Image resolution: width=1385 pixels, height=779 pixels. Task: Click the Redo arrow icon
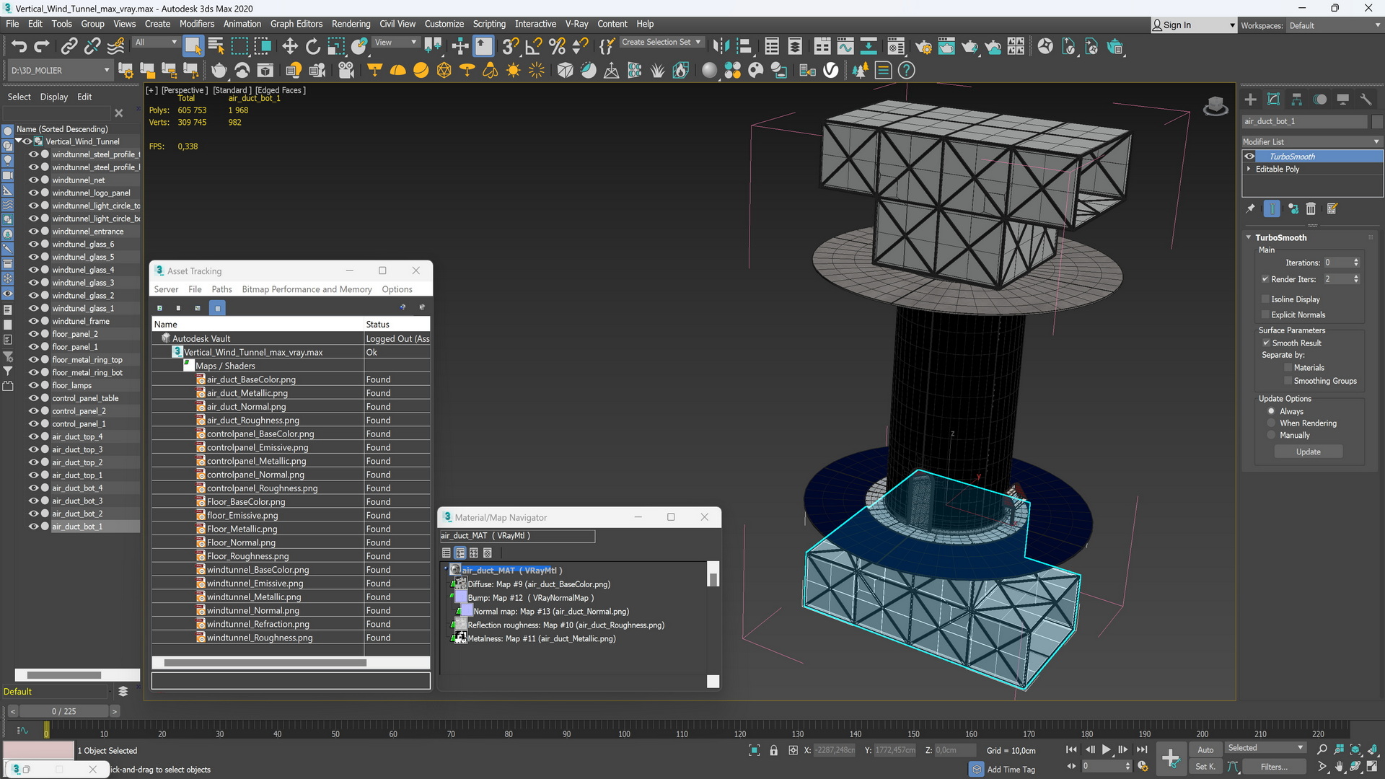click(x=42, y=47)
